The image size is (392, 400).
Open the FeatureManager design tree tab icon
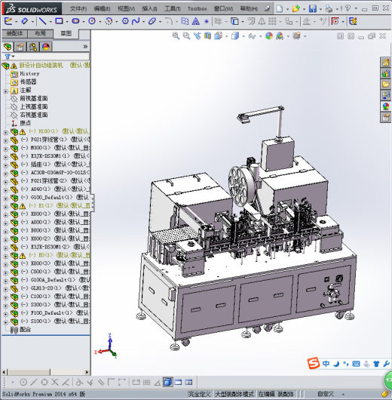click(8, 47)
